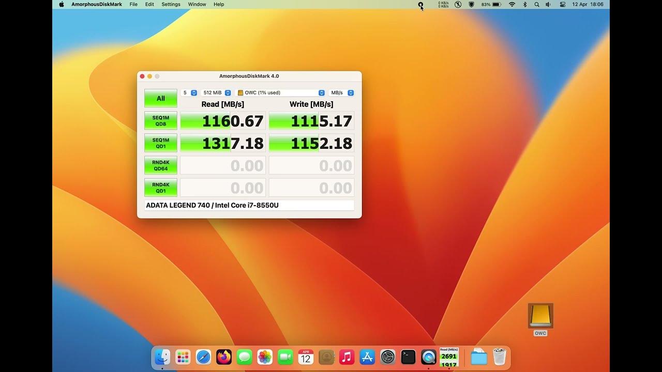Screen dimensions: 662x372
Task: Click the SEQ1M QD8 write result 1115.17
Action: coord(312,121)
